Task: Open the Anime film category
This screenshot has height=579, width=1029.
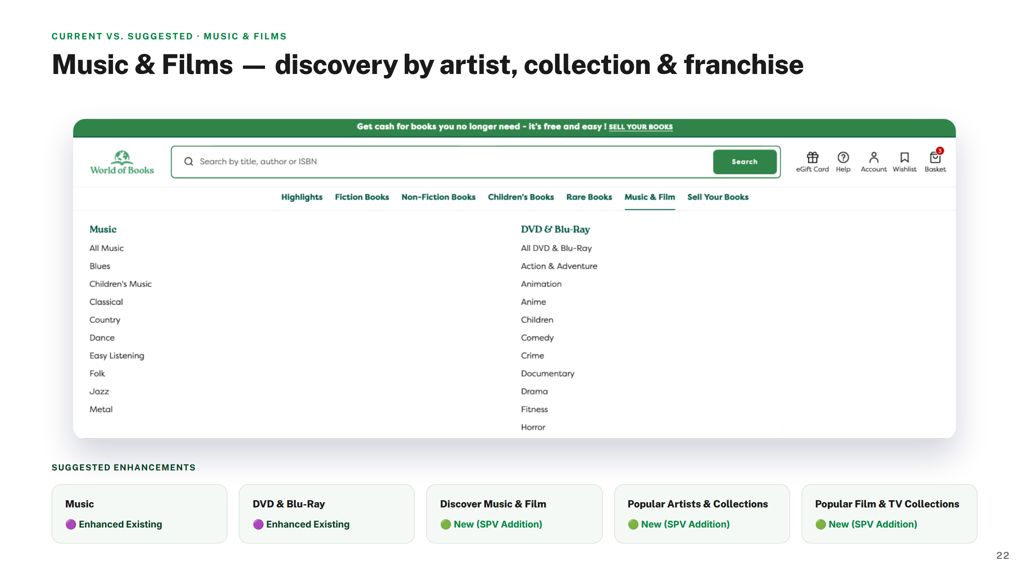Action: point(533,302)
